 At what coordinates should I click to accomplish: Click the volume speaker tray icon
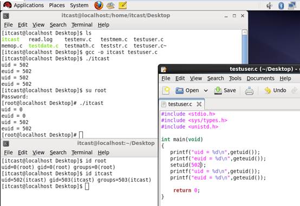(269, 5)
